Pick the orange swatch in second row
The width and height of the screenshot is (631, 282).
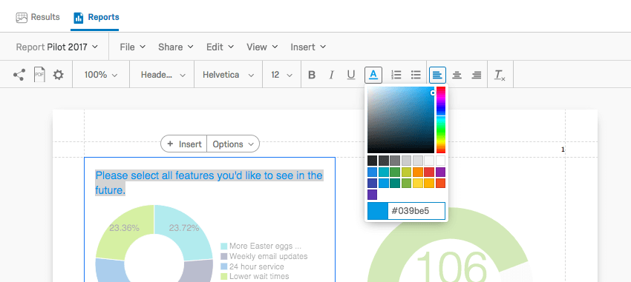(x=418, y=172)
